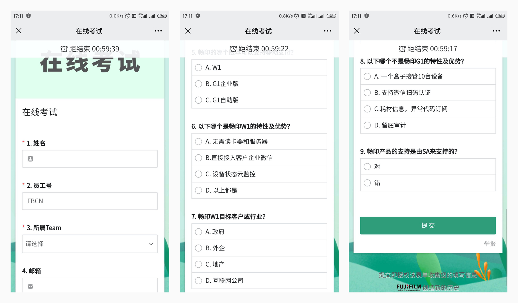Close the middle exam screen with X

click(188, 31)
